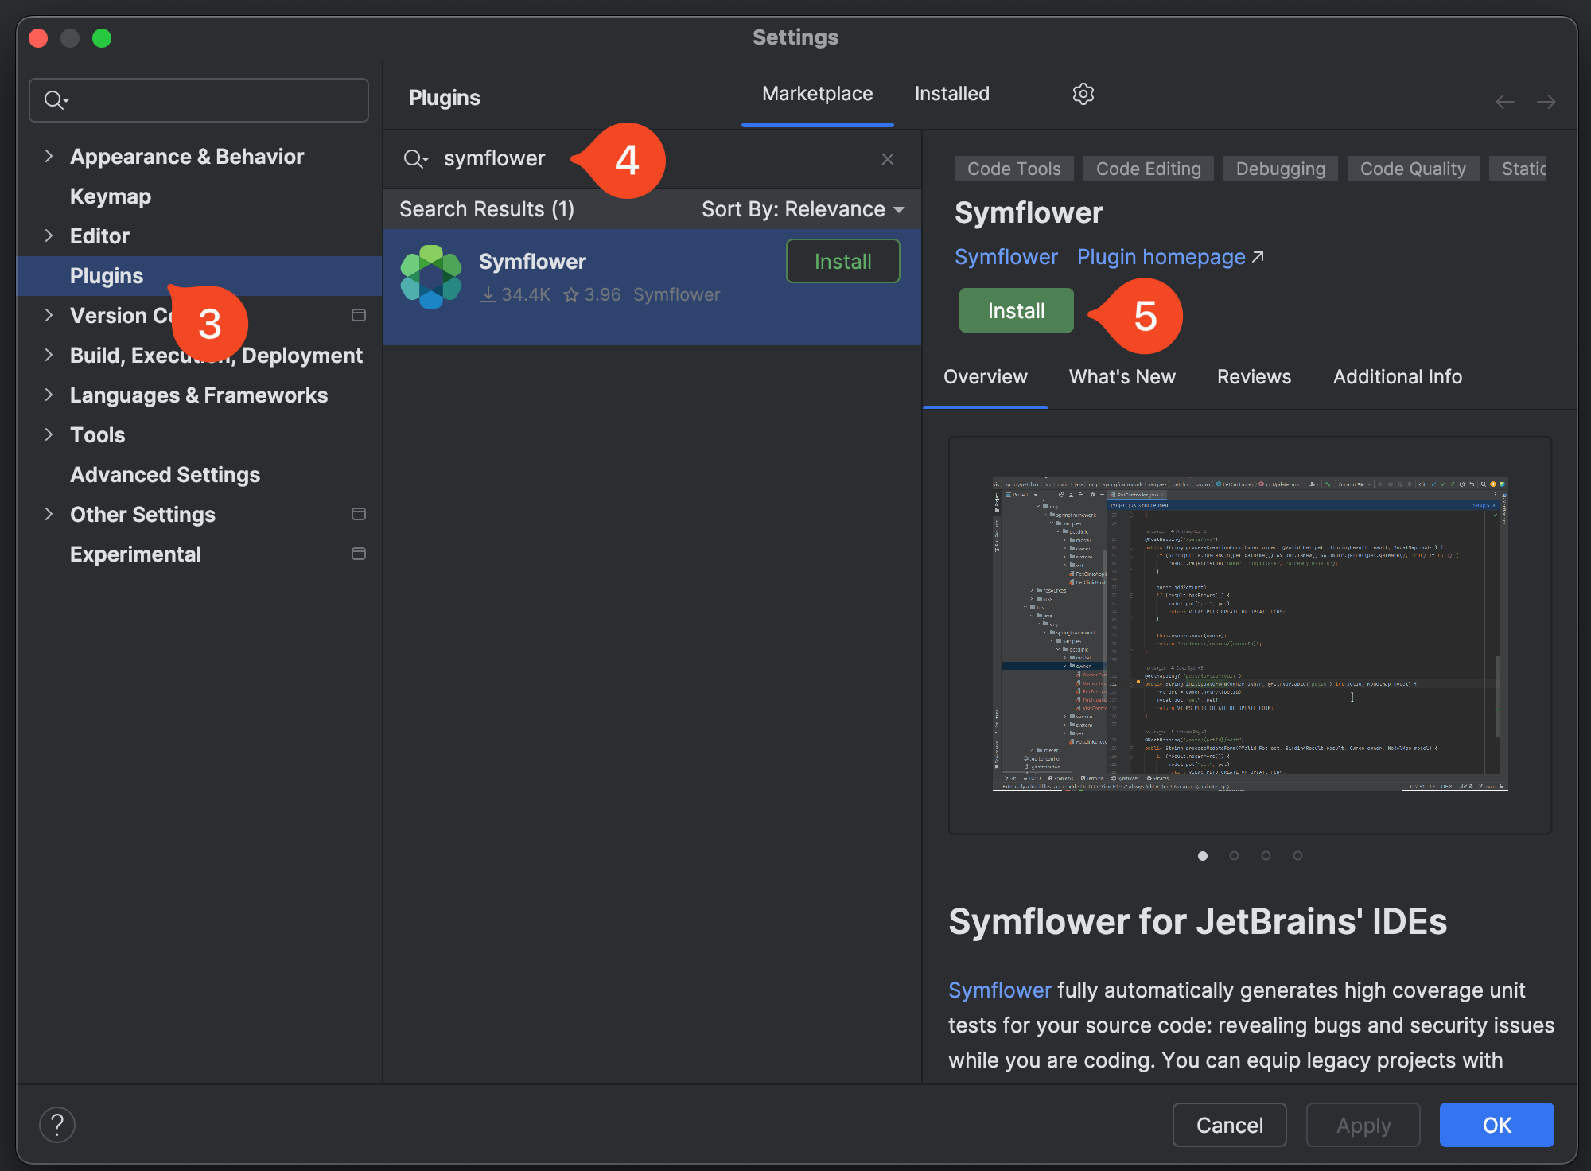Open the Plugin homepage link
Image resolution: width=1591 pixels, height=1171 pixels.
pos(1170,257)
